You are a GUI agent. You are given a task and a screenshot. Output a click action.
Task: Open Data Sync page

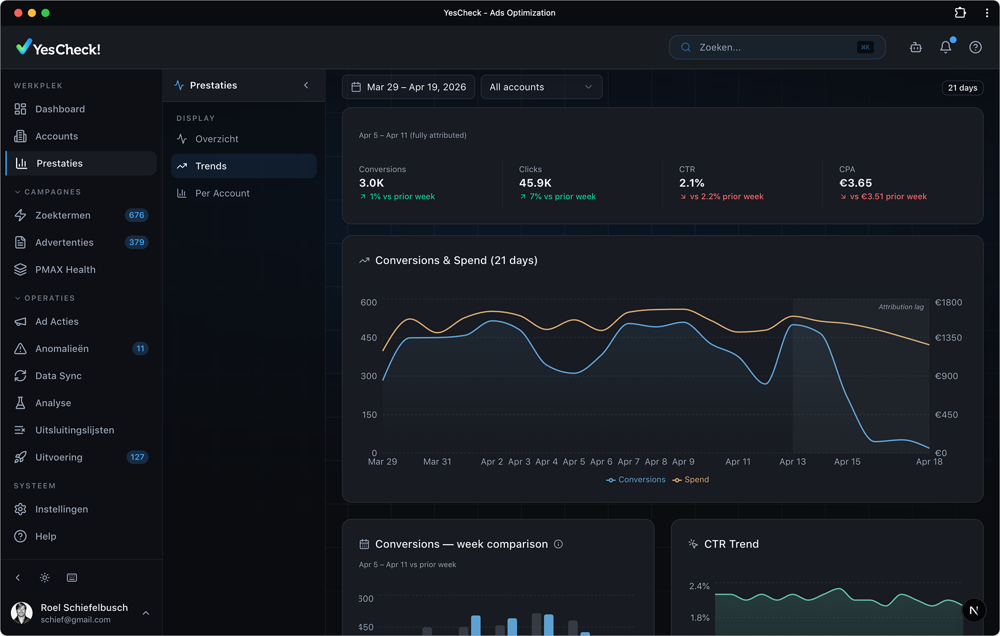[x=81, y=376]
